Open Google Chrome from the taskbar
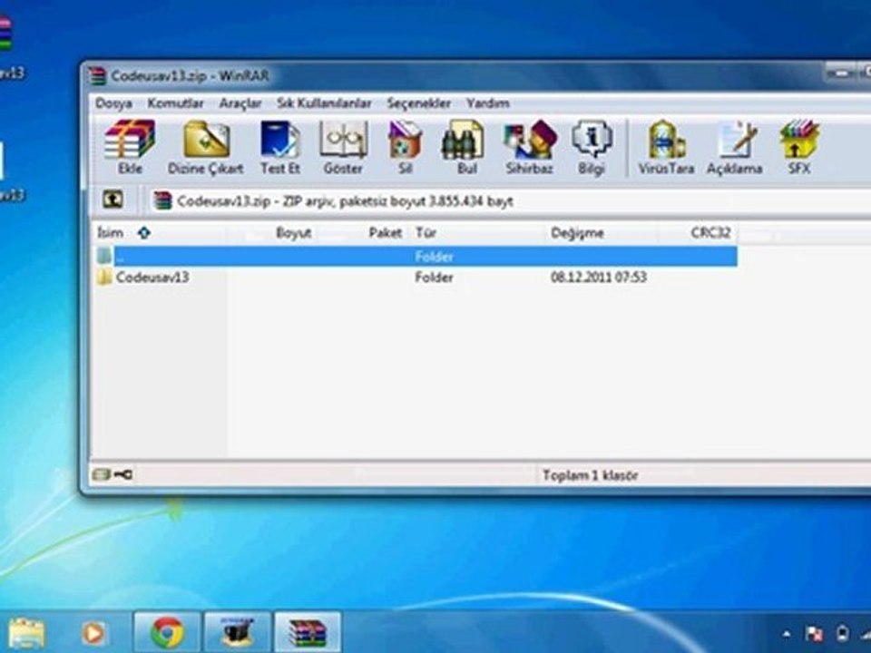This screenshot has width=871, height=653. 167,632
